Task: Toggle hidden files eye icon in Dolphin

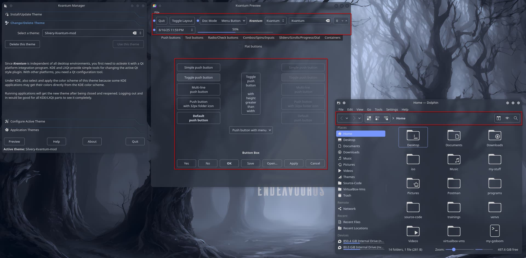Action: click(507, 118)
